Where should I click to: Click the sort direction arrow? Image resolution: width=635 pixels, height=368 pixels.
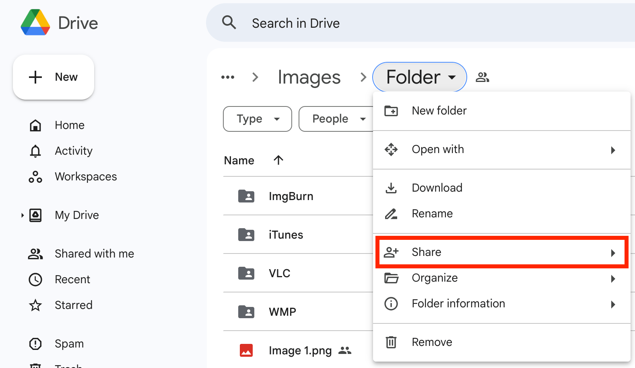(x=278, y=160)
